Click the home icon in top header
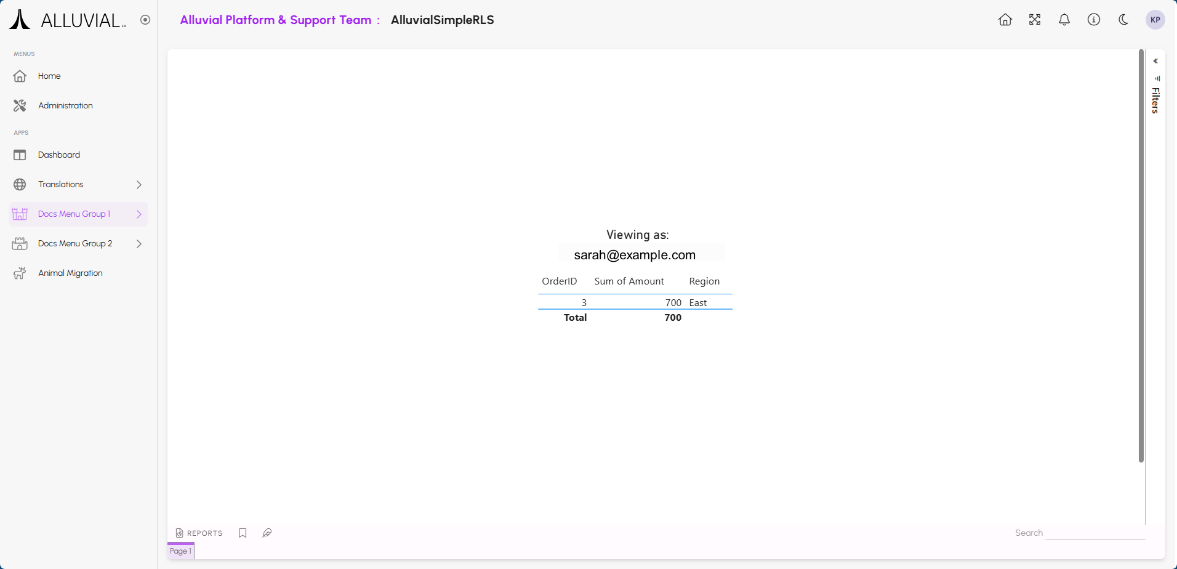Viewport: 1177px width, 569px height. 1005,20
